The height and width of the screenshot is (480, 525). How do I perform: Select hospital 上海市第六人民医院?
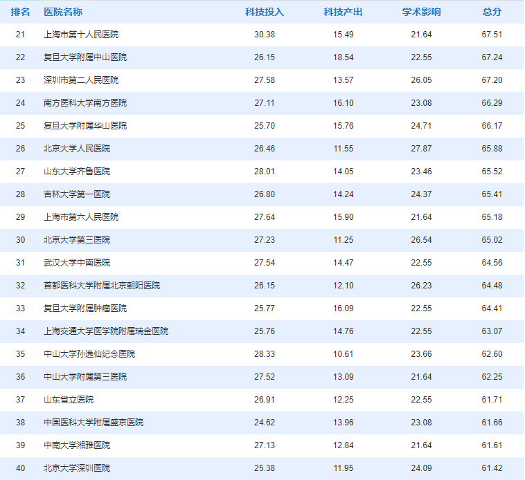(81, 217)
